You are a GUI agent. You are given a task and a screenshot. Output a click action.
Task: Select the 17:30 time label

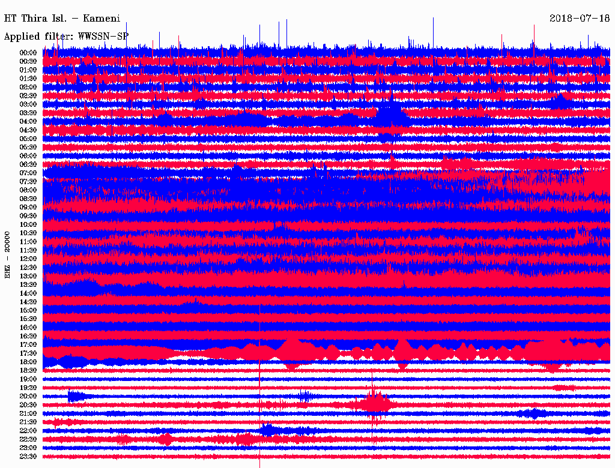28,353
